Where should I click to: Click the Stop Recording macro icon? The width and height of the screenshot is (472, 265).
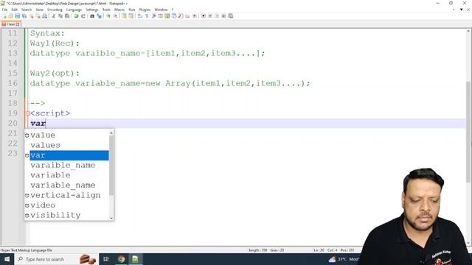tap(210, 16)
